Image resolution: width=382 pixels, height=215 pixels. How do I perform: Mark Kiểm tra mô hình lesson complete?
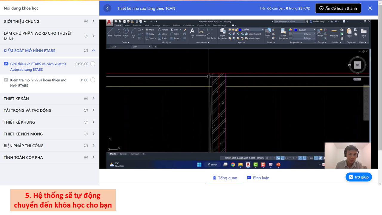(93, 80)
